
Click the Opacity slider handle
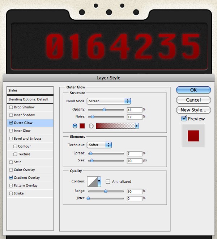coord(104,110)
